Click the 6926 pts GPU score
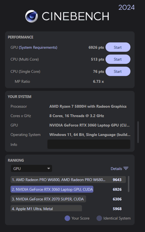145x232 pixels. tap(96, 47)
